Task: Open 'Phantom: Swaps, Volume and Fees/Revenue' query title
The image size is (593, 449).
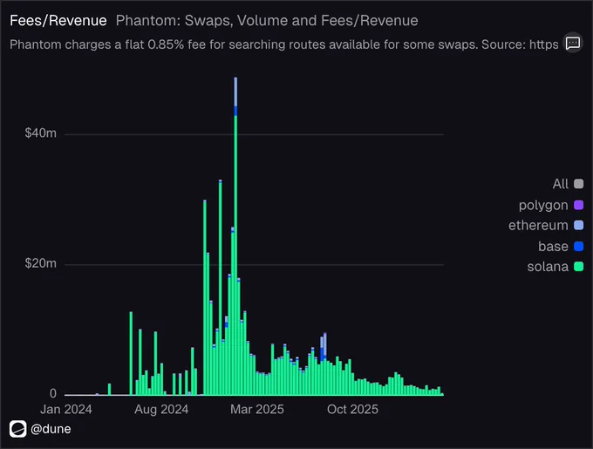Action: 267,20
